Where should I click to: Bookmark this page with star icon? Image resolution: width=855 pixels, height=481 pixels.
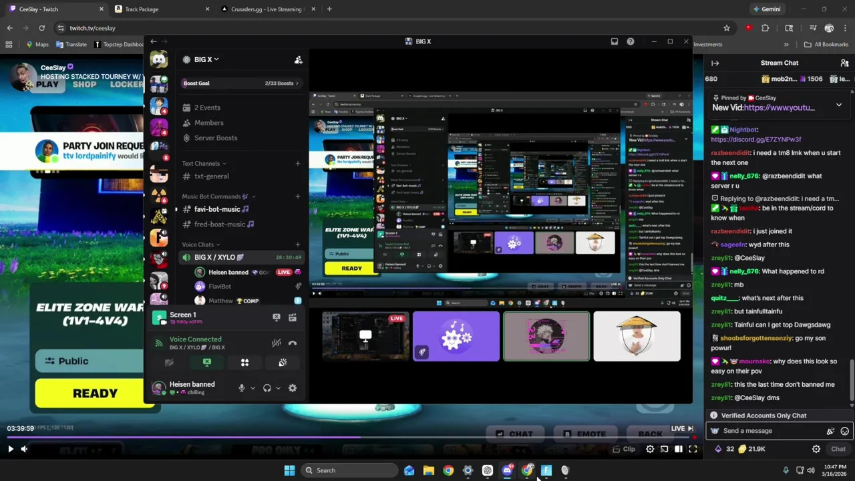[x=727, y=28]
